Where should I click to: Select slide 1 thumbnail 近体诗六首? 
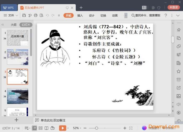pos(18,38)
